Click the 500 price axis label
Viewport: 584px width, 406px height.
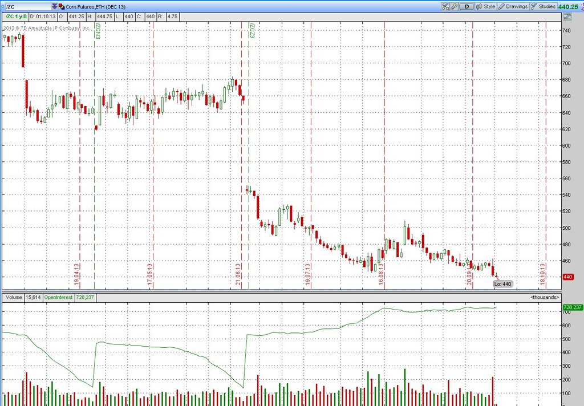(x=566, y=228)
